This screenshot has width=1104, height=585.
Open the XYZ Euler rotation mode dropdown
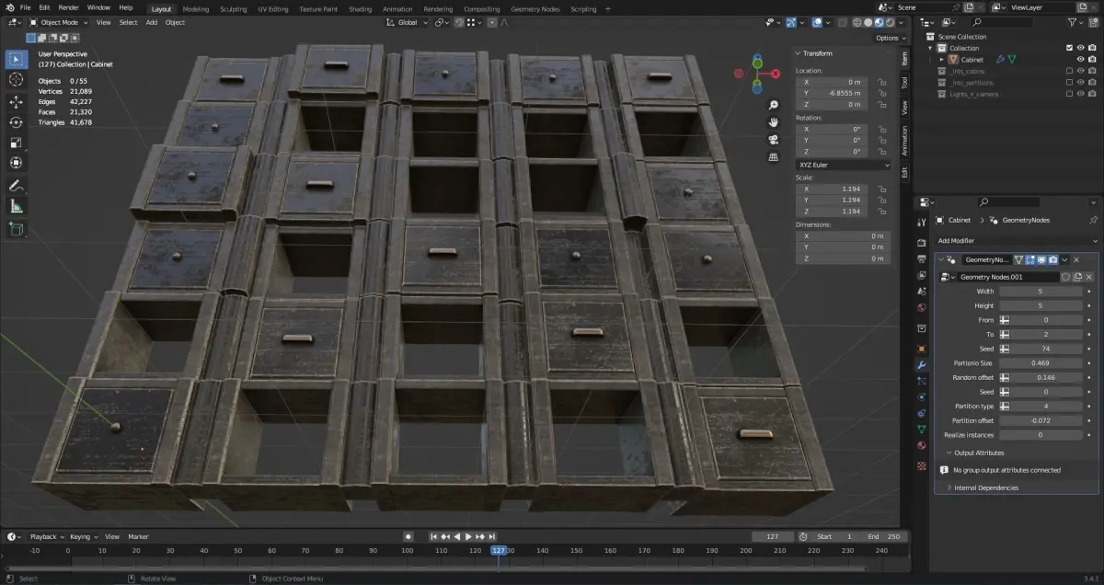click(x=843, y=165)
